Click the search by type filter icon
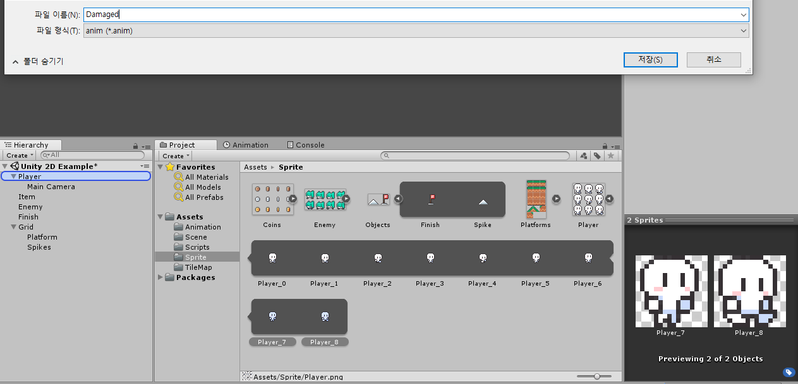Image resolution: width=798 pixels, height=384 pixels. pos(584,156)
